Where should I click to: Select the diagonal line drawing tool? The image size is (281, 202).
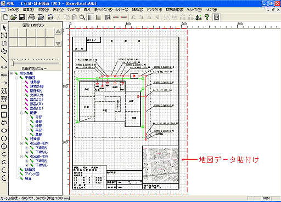pyautogui.click(x=4, y=59)
